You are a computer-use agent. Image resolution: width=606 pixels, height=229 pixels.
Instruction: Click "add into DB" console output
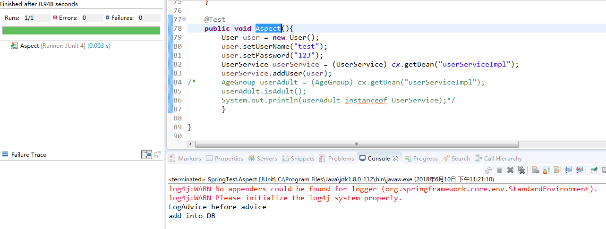coord(192,216)
